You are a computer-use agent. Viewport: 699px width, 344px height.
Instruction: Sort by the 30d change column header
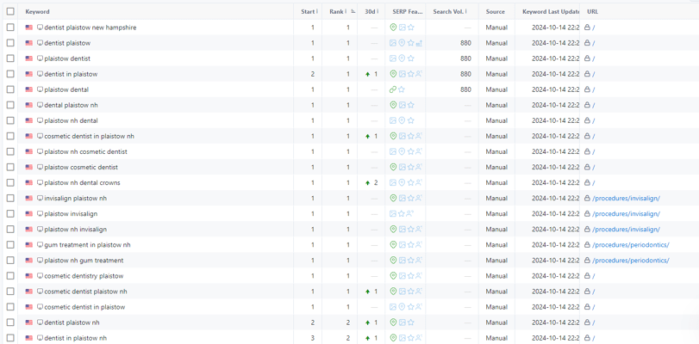tap(370, 12)
